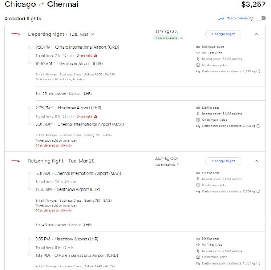This screenshot has height=270, width=271.
Task: Click the returning flight British Airways logo
Action: pos(15,161)
